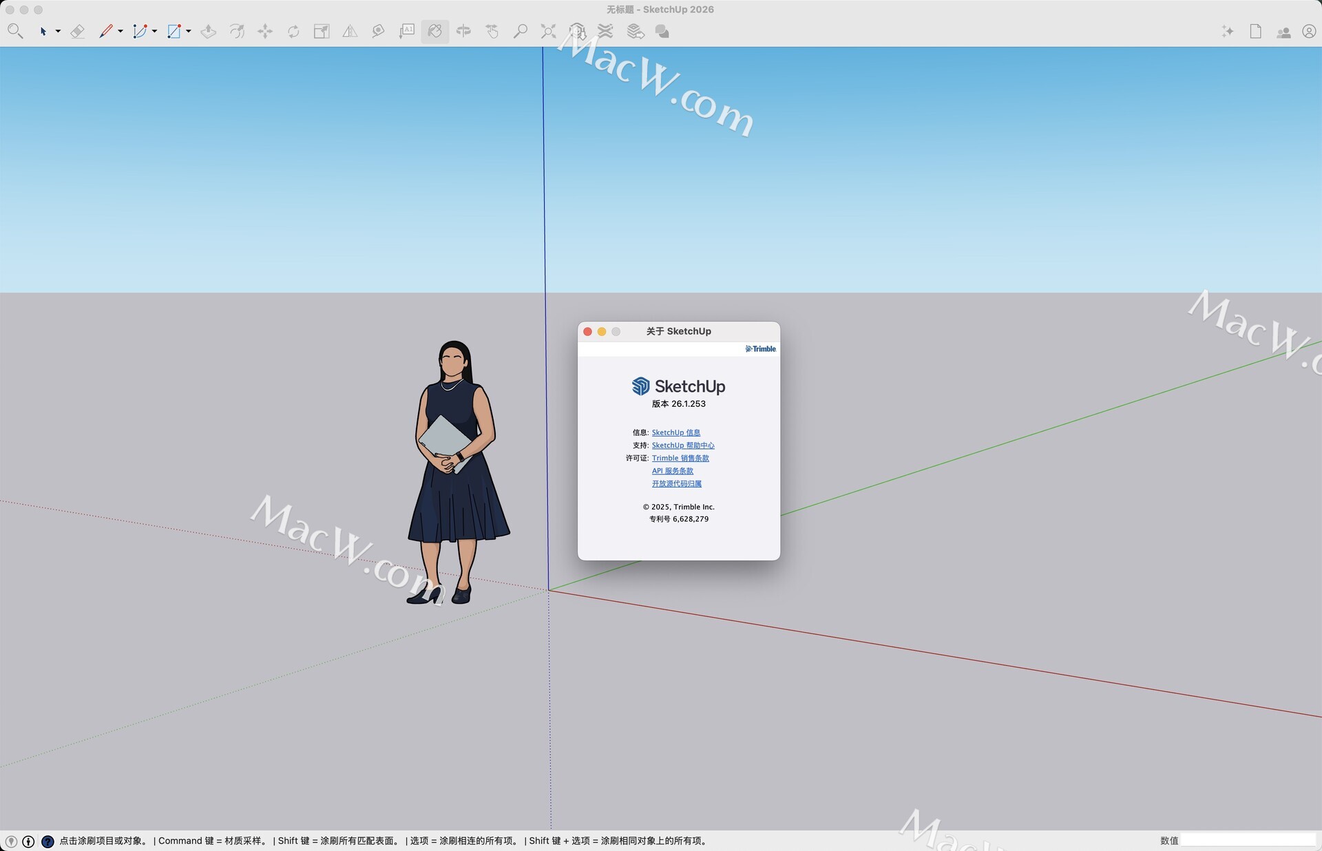Select the Eraser tool
This screenshot has width=1322, height=851.
78,32
